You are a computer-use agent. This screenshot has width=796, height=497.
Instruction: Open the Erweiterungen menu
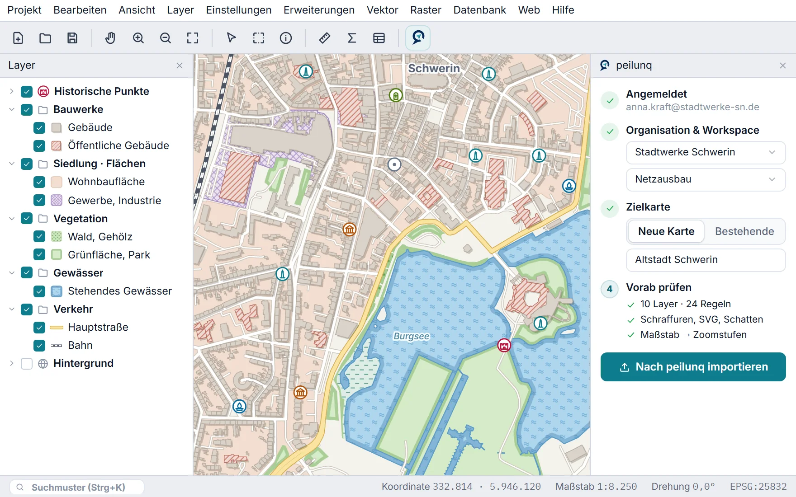click(319, 10)
